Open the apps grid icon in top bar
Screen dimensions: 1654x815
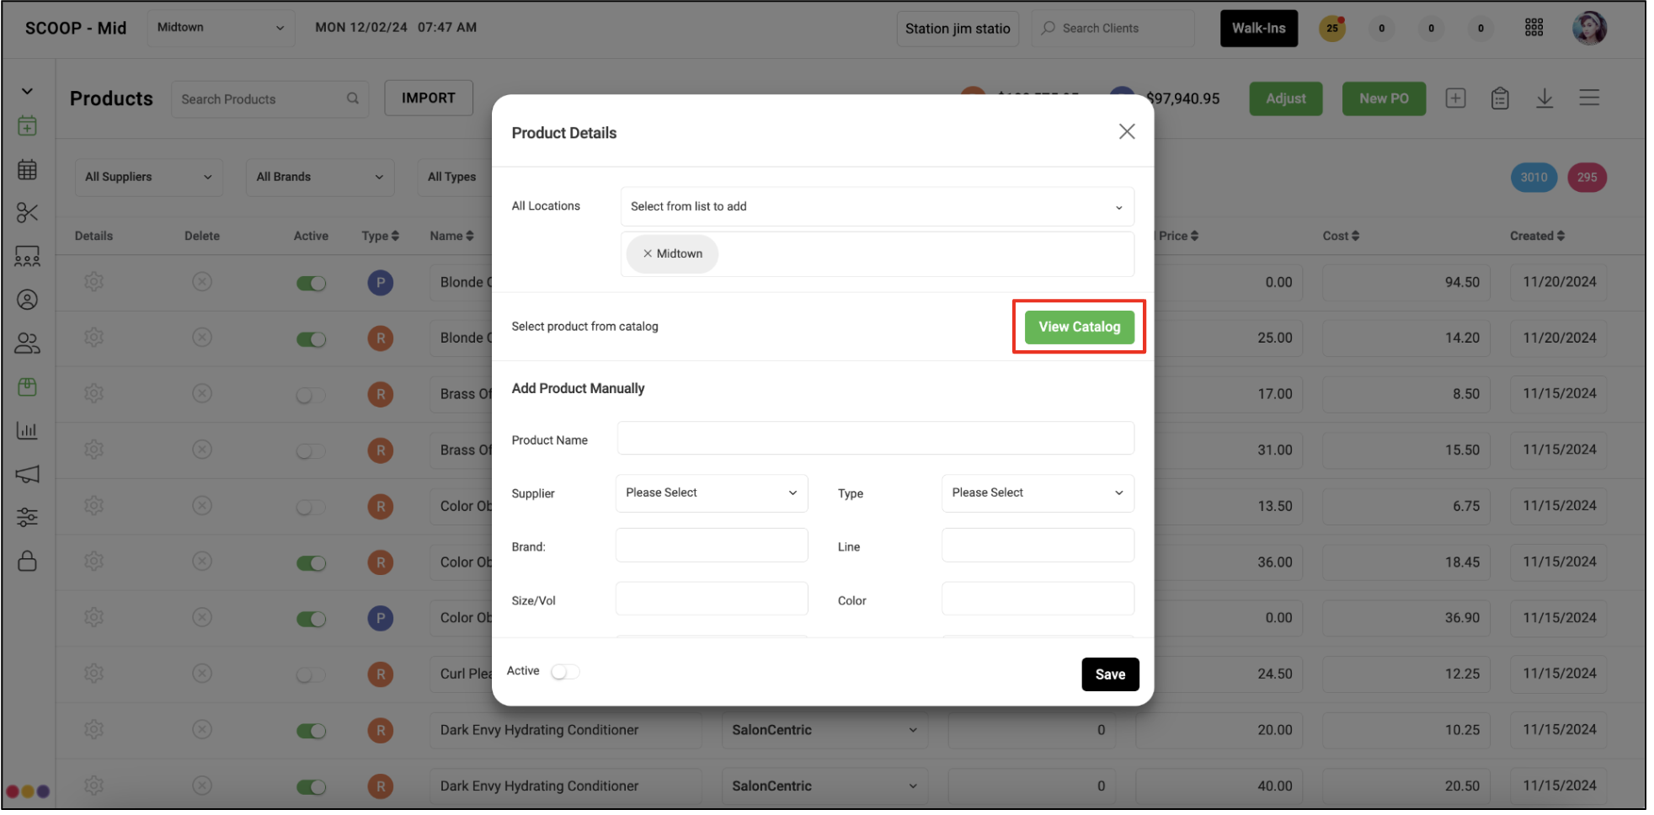[x=1534, y=28]
